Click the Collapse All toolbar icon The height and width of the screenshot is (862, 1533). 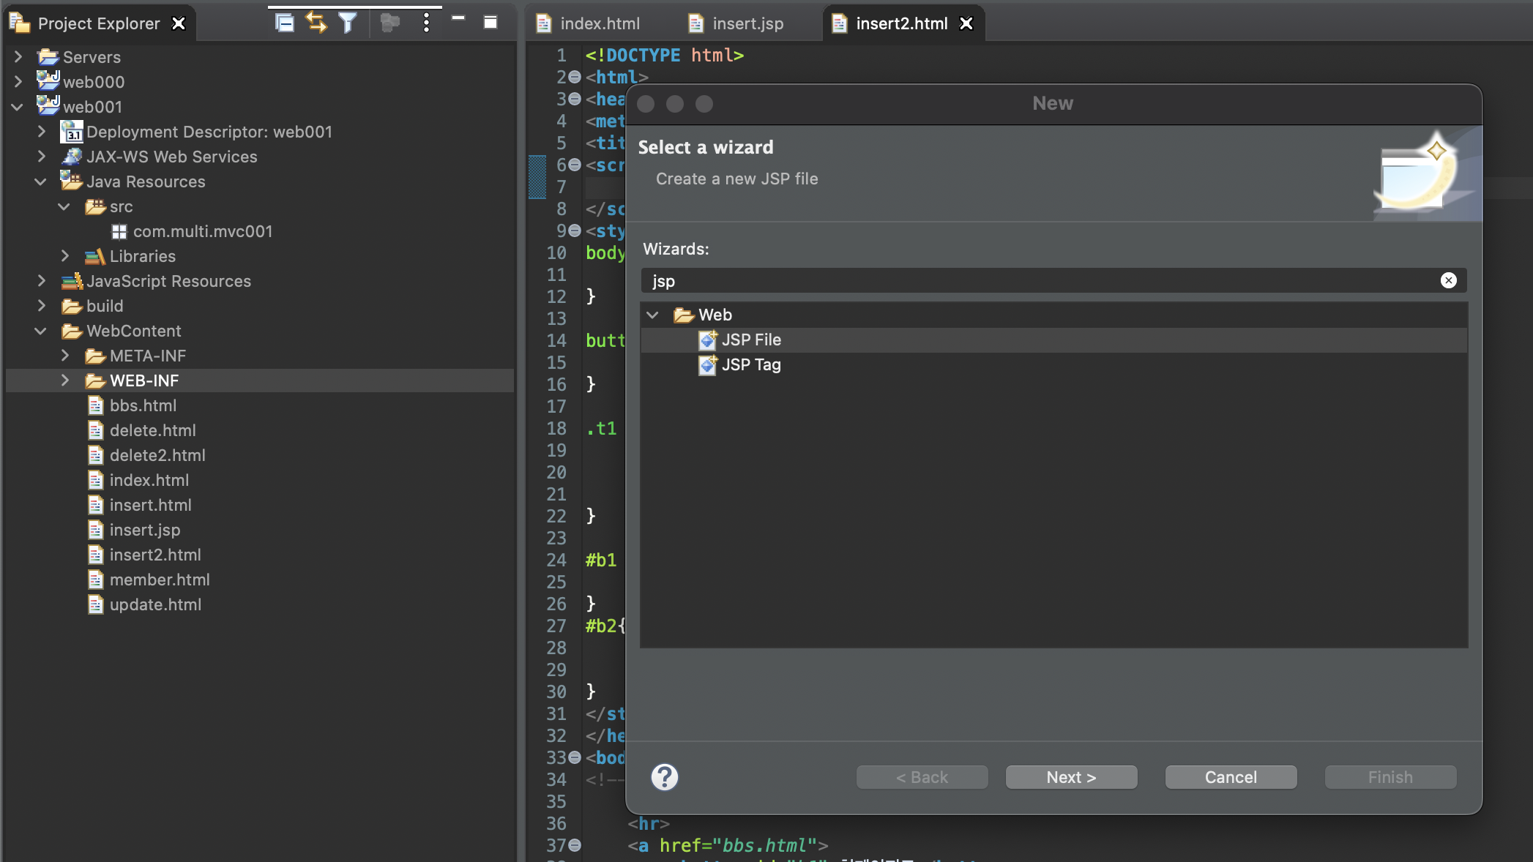coord(284,23)
